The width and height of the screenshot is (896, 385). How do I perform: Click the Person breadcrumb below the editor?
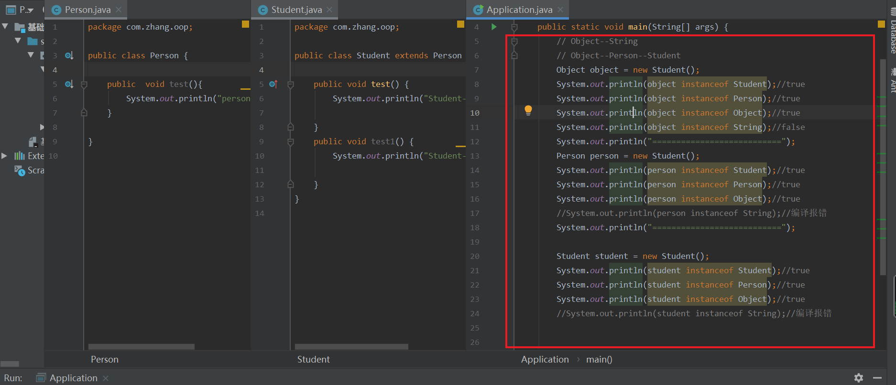(105, 359)
